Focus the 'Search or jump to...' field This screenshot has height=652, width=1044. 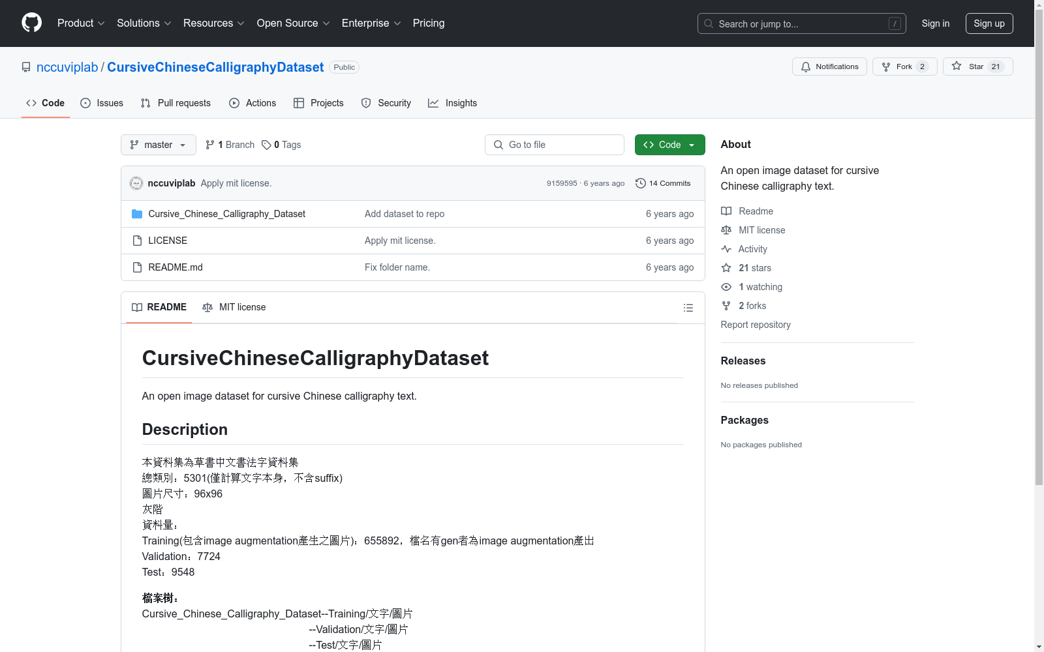[x=802, y=23]
